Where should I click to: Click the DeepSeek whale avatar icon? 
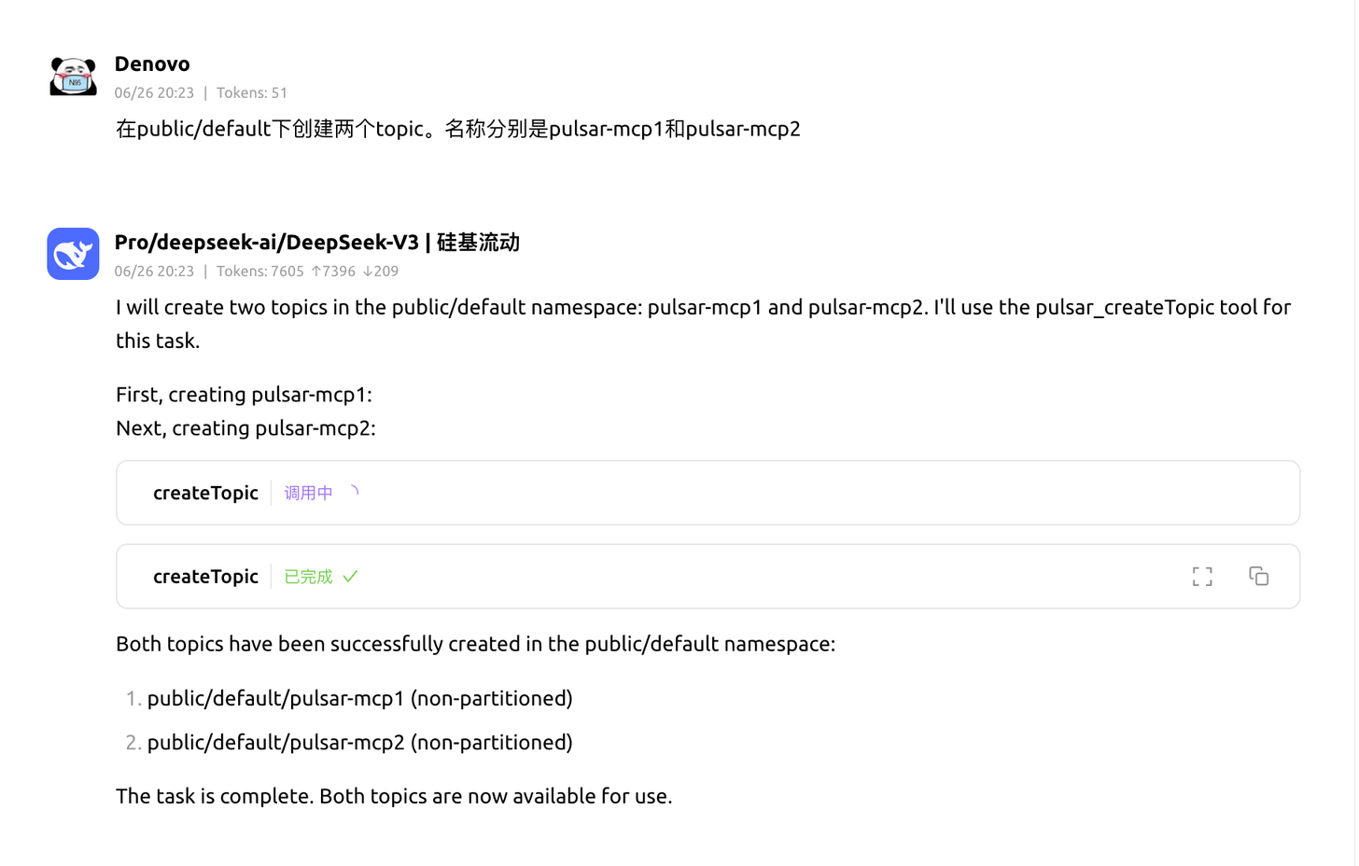[x=73, y=254]
